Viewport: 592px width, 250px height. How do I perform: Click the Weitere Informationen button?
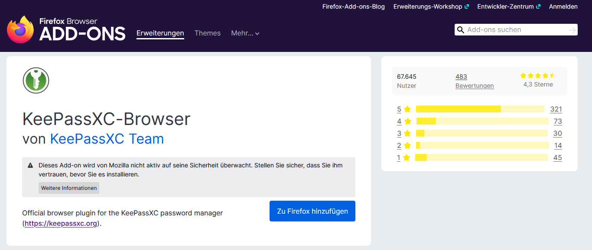pos(69,188)
